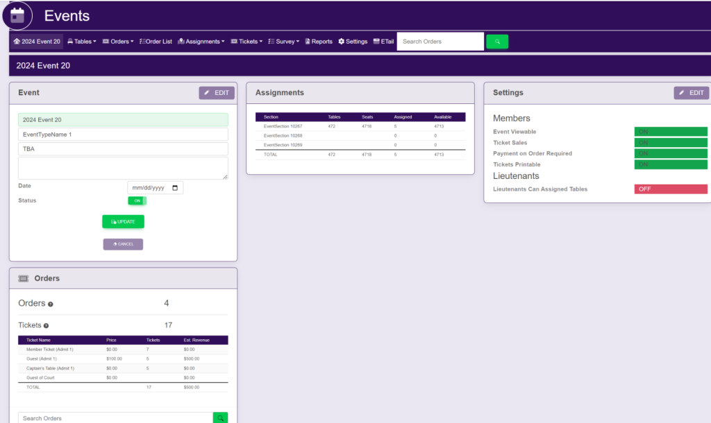Click the event name field '2024 Event 20'
Viewport: 711px width, 423px height.
coord(123,120)
